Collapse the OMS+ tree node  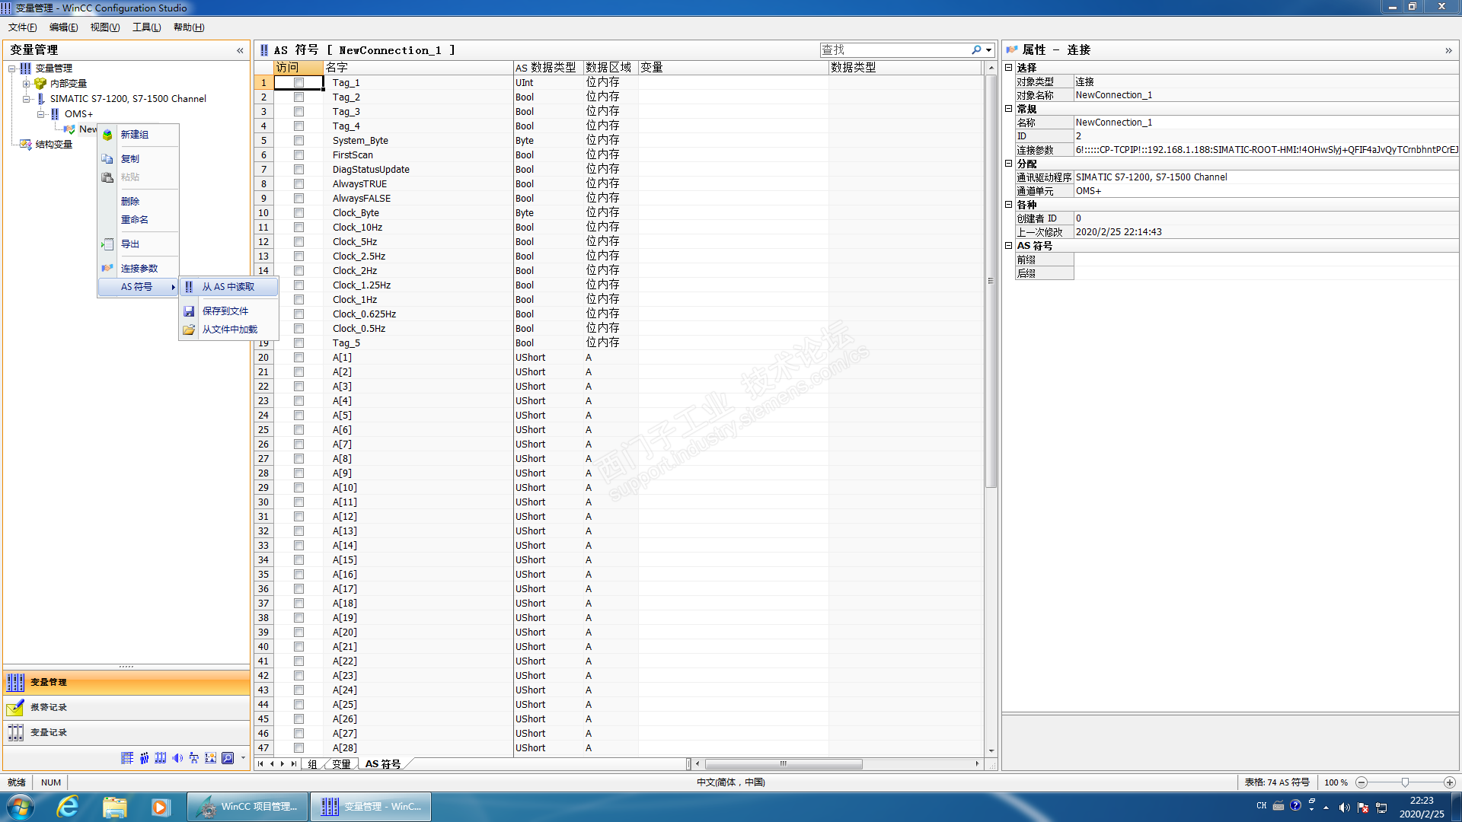41,114
